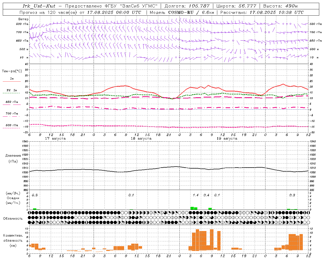323x258 pixels.
Task: Click the 0.4 precipitation amount value
Action: point(206,195)
